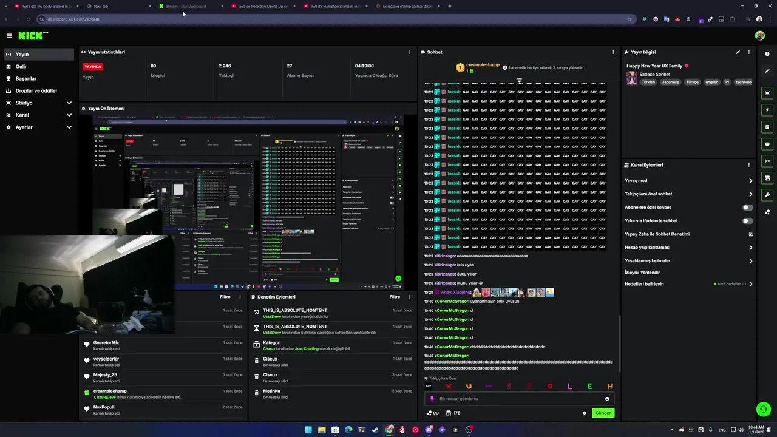777x437 pixels.
Task: Open the new browser tab plus button
Action: 450,6
